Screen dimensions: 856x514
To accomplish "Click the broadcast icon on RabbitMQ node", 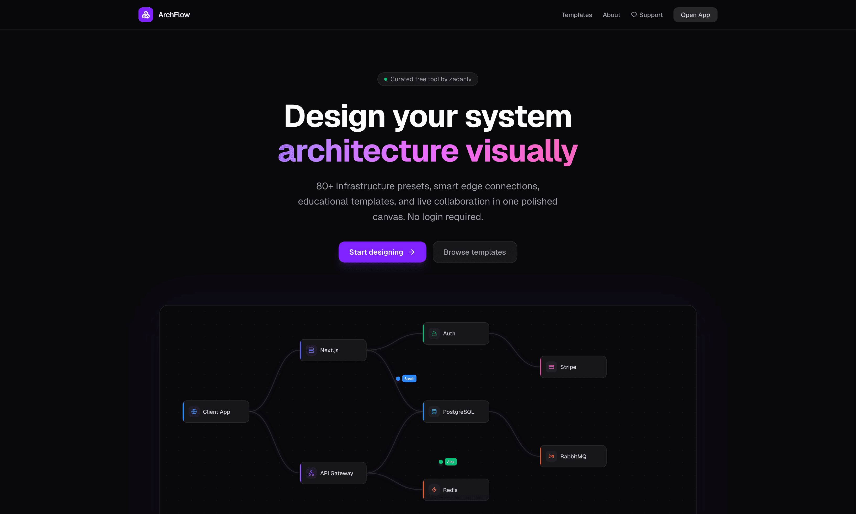I will coord(551,456).
